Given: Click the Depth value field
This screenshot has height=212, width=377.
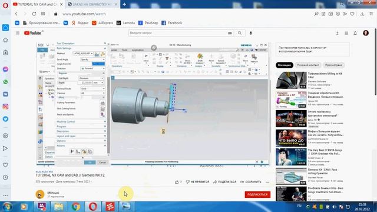Looking at the screenshot, I should click(x=85, y=82).
